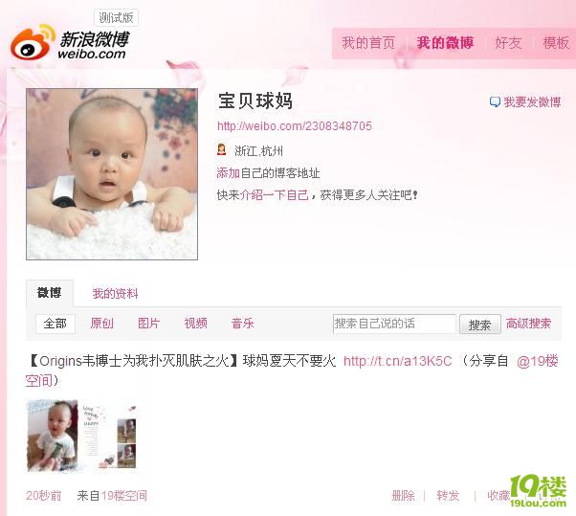
Task: Open the 模板 navigation item
Action: 556,43
